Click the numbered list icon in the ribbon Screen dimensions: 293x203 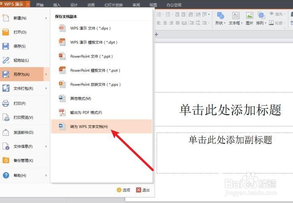(168, 14)
